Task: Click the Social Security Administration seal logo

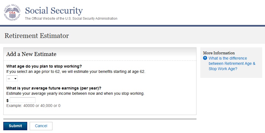Action: click(12, 13)
